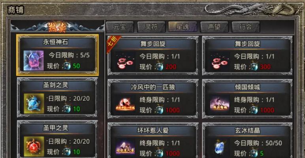Switch to the 元宝 tab
Viewport: 305px width, 158px height.
[x=120, y=27]
